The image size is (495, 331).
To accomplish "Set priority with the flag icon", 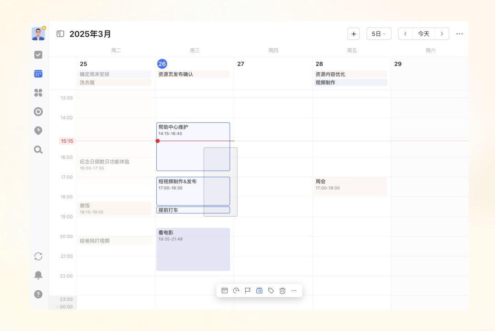I will [x=248, y=290].
